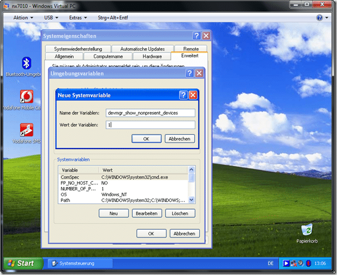The height and width of the screenshot is (275, 337).
Task: Expand the arrow next to the help icon
Action: 327,18
